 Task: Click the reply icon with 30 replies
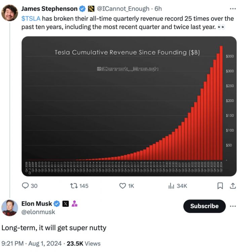26,185
